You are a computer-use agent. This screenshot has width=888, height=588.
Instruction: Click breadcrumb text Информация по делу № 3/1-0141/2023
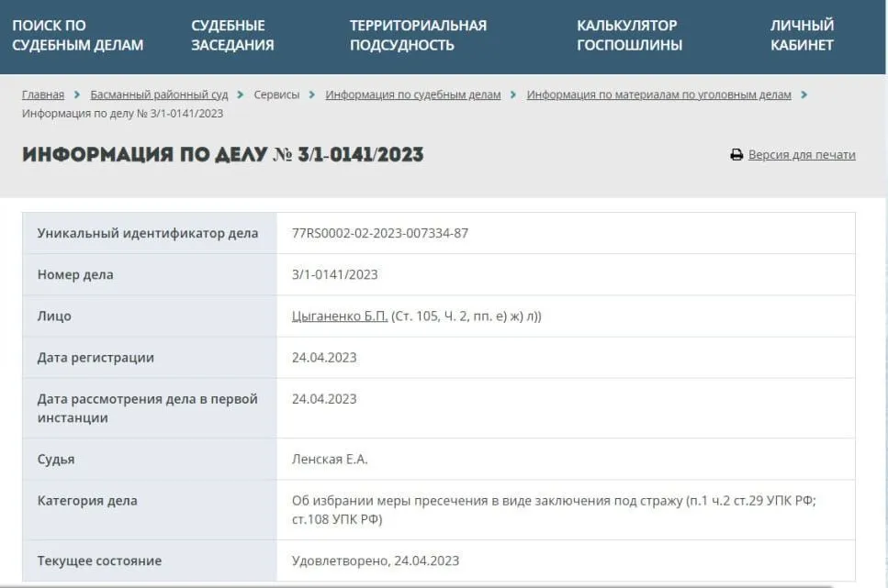click(122, 113)
